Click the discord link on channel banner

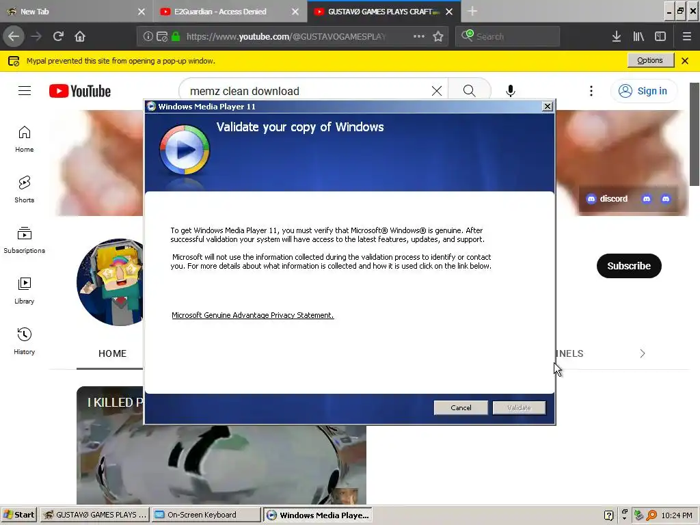tap(607, 199)
